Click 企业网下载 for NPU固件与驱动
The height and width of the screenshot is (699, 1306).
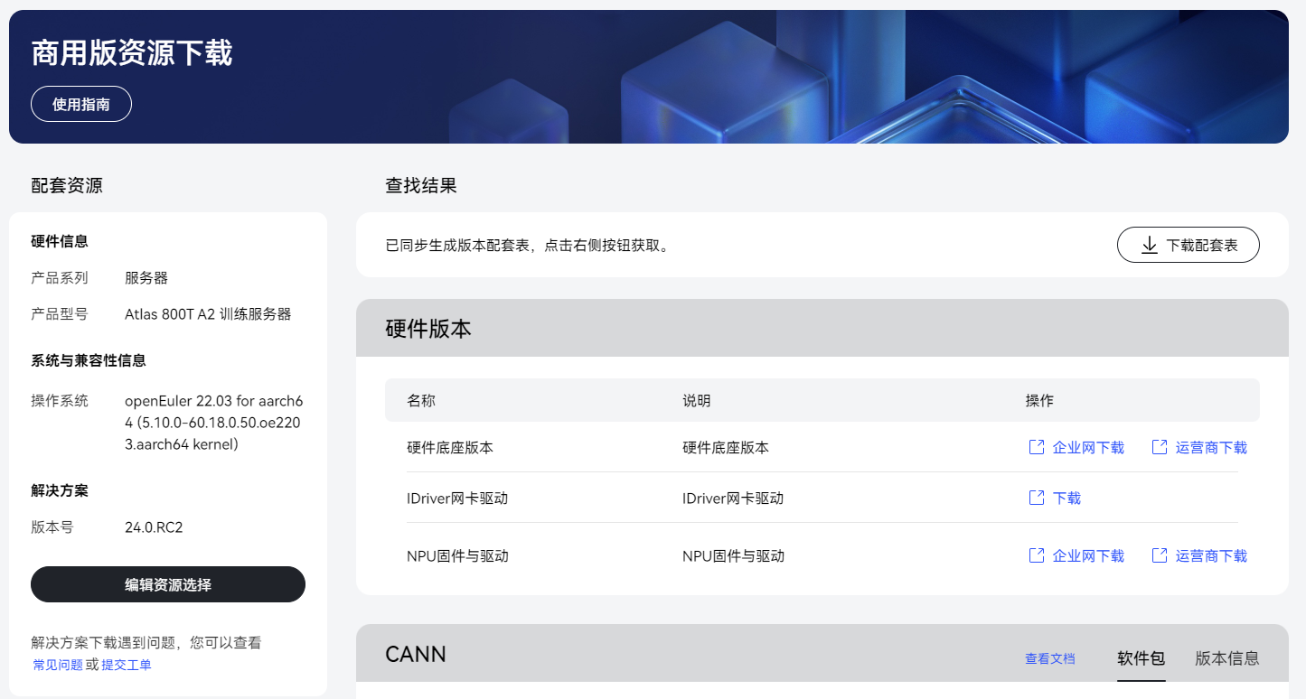coord(1088,555)
